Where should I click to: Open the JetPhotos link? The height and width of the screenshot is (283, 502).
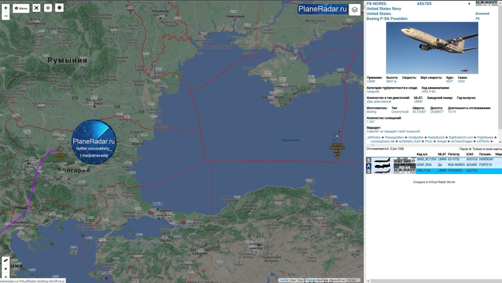pos(374,138)
